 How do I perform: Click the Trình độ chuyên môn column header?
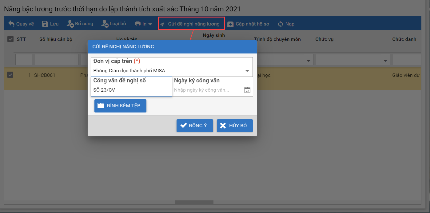click(x=277, y=39)
